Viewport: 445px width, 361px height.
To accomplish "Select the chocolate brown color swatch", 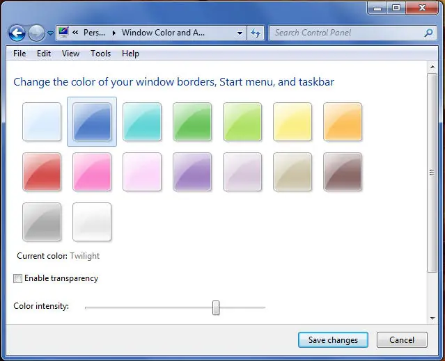I will [x=343, y=172].
